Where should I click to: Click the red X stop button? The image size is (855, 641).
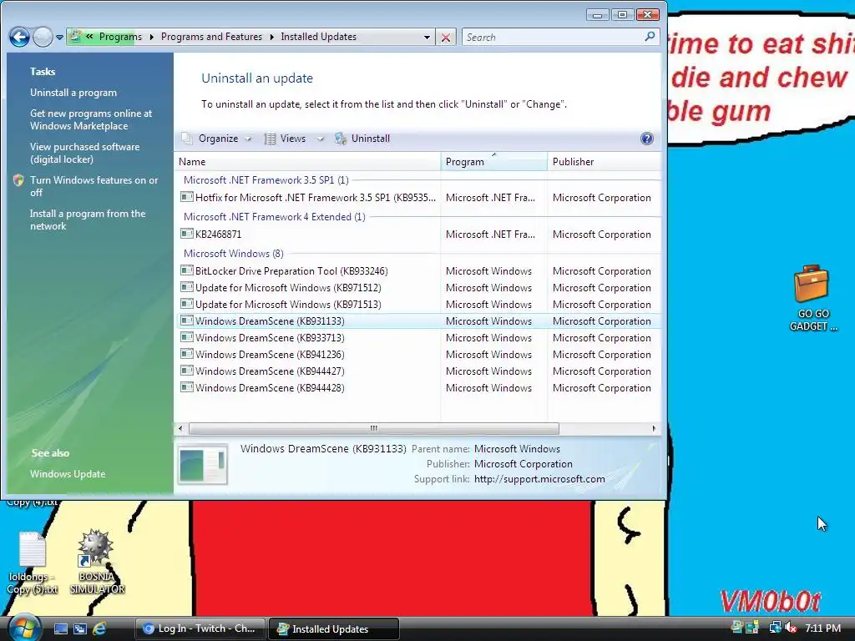tap(446, 37)
